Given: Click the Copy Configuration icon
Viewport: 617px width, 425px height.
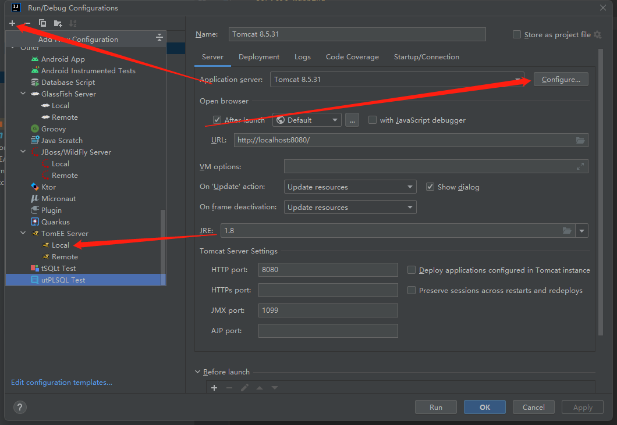Looking at the screenshot, I should point(42,23).
